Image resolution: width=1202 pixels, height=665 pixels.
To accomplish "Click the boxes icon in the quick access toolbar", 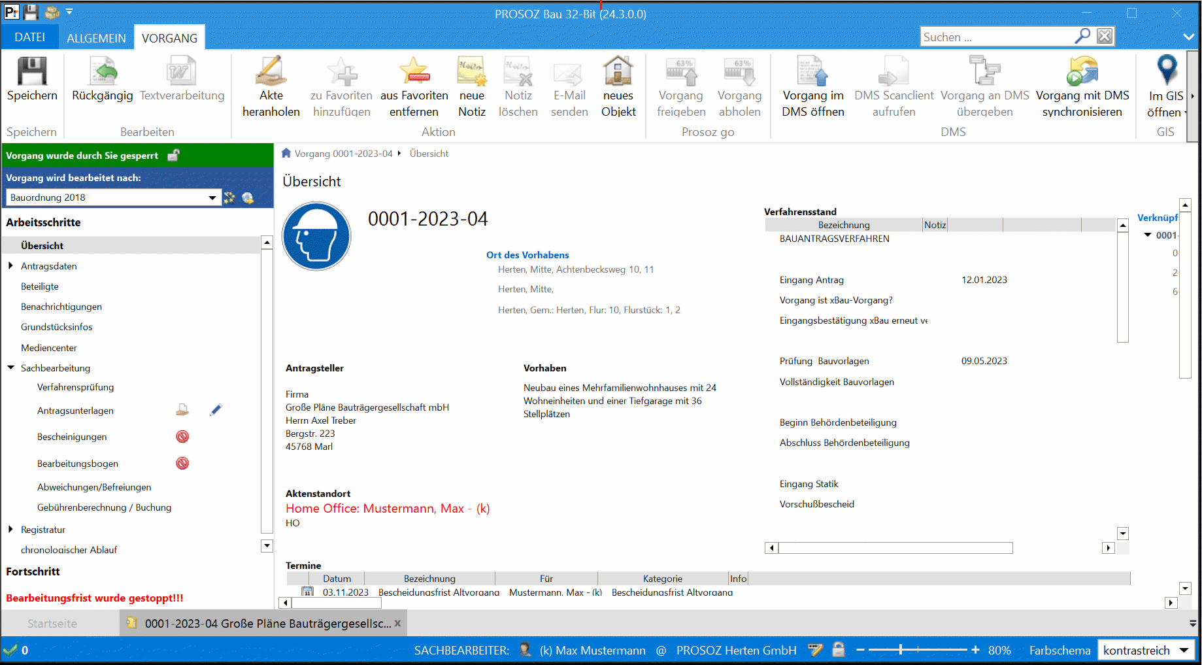I will click(52, 12).
